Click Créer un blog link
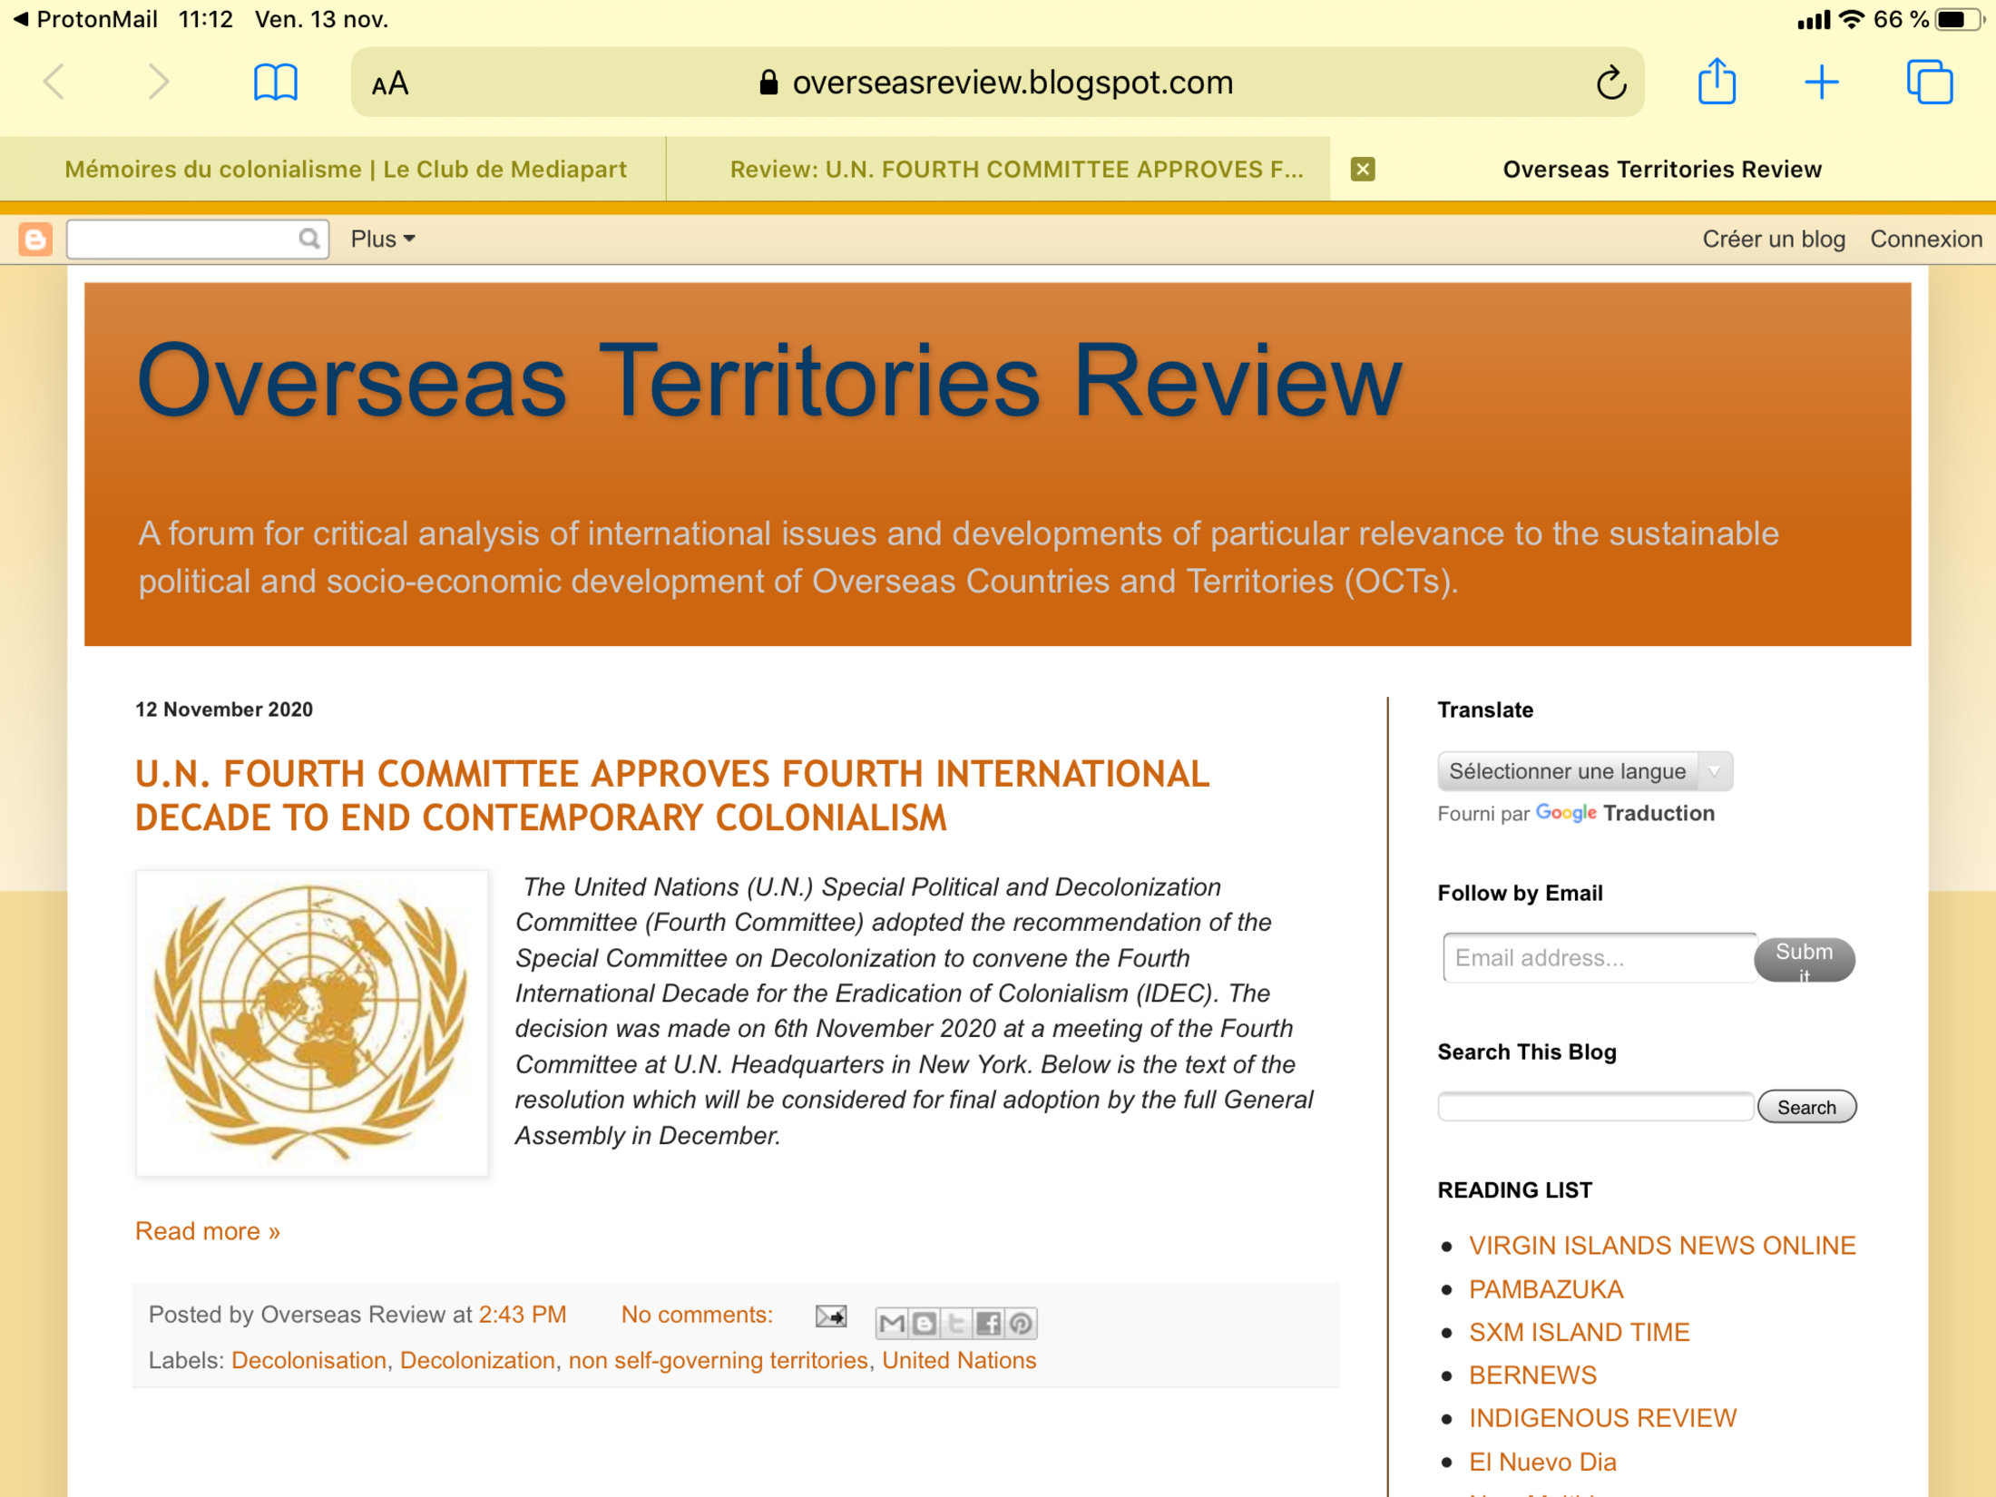The height and width of the screenshot is (1497, 1996). [1773, 239]
